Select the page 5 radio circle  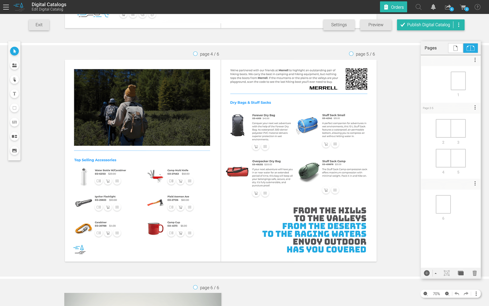[x=351, y=54]
